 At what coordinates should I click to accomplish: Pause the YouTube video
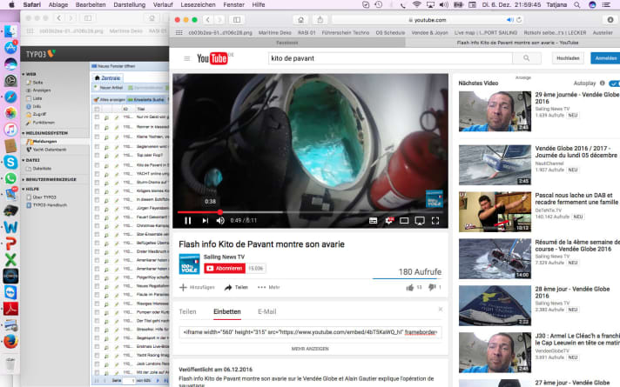pos(188,221)
